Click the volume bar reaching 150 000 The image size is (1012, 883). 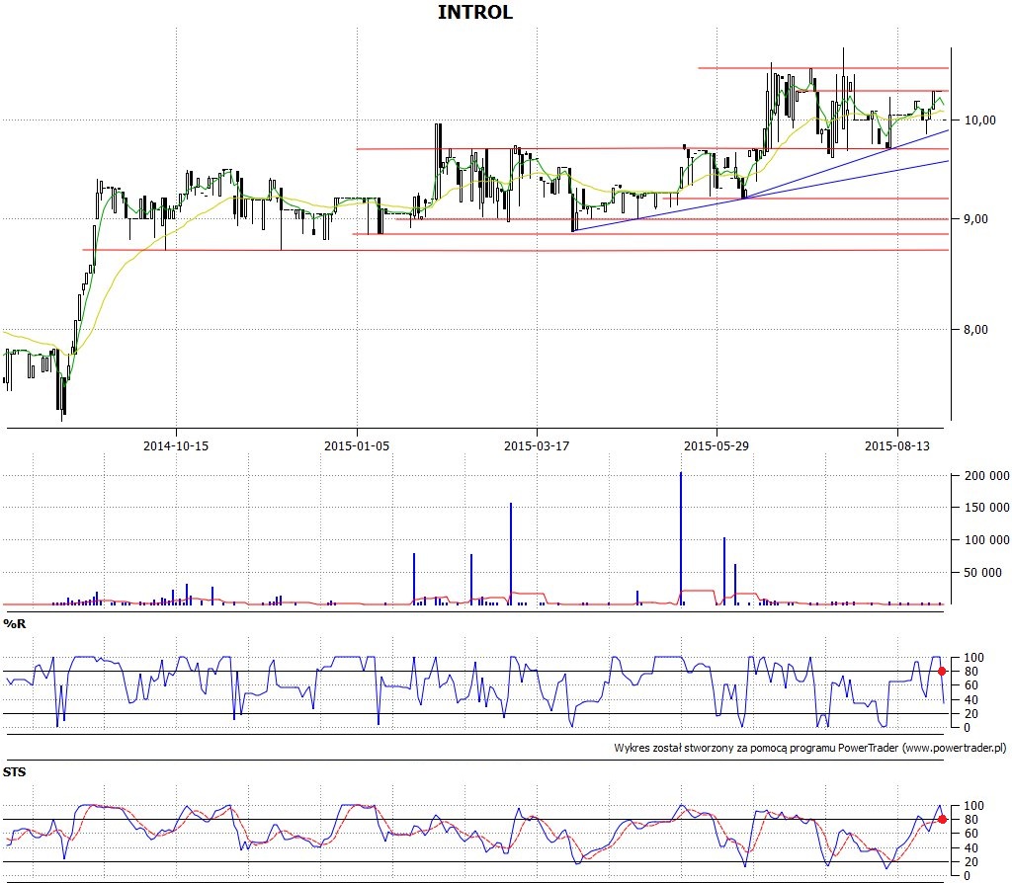click(511, 554)
